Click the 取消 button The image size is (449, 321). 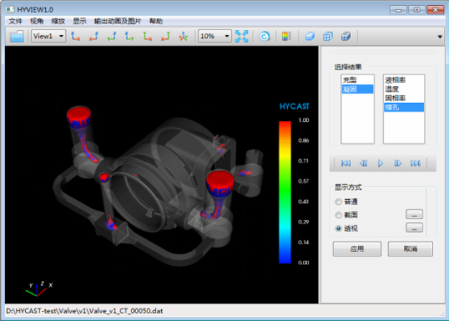tap(410, 249)
